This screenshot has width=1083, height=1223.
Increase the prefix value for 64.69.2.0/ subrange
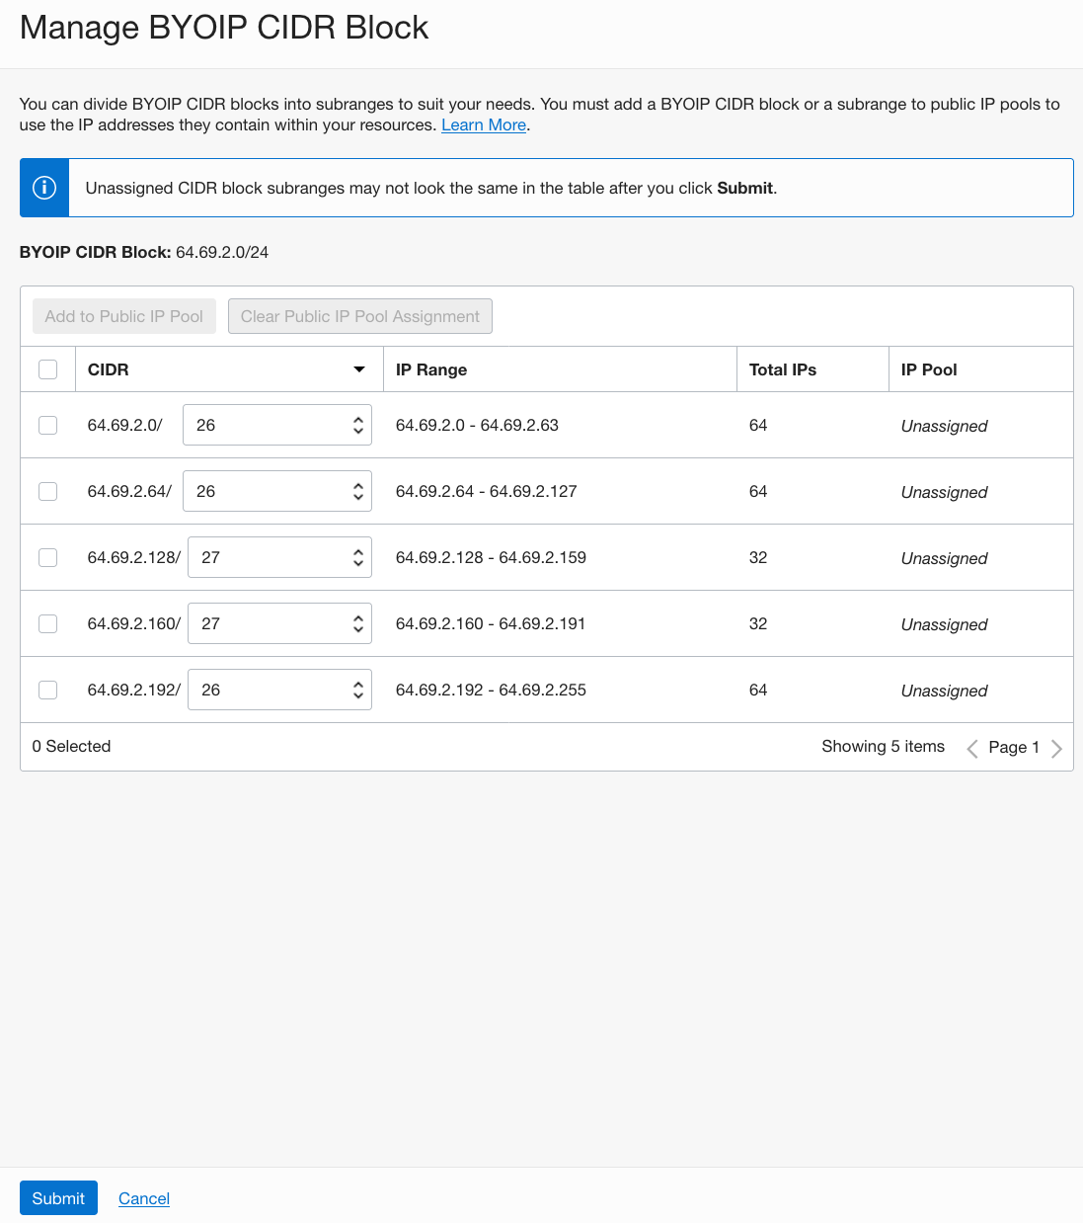coord(357,419)
